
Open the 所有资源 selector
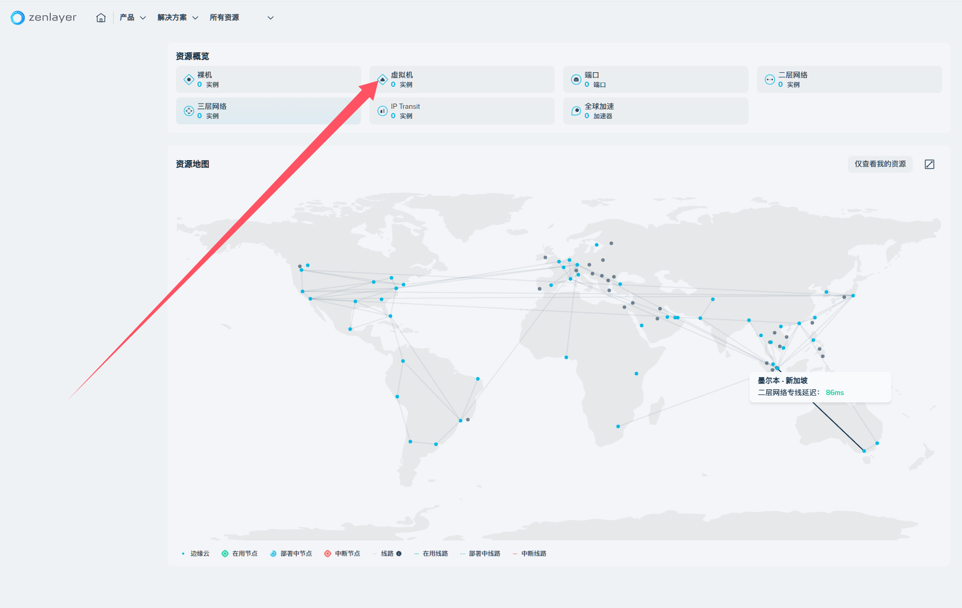pyautogui.click(x=241, y=18)
